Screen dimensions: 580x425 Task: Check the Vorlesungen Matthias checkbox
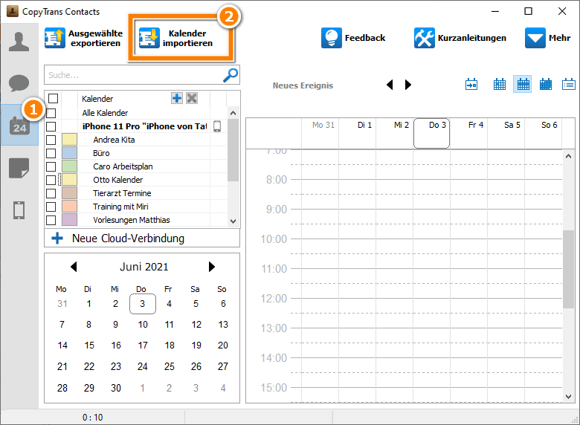point(51,220)
